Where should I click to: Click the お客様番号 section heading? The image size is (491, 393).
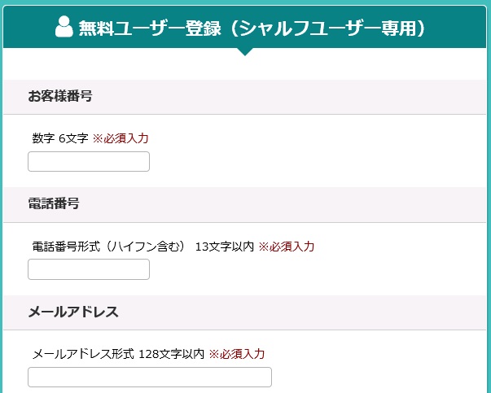tap(60, 96)
